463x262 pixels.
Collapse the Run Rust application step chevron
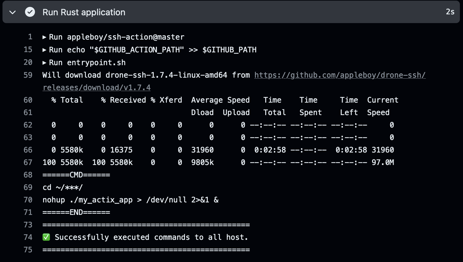pyautogui.click(x=12, y=12)
